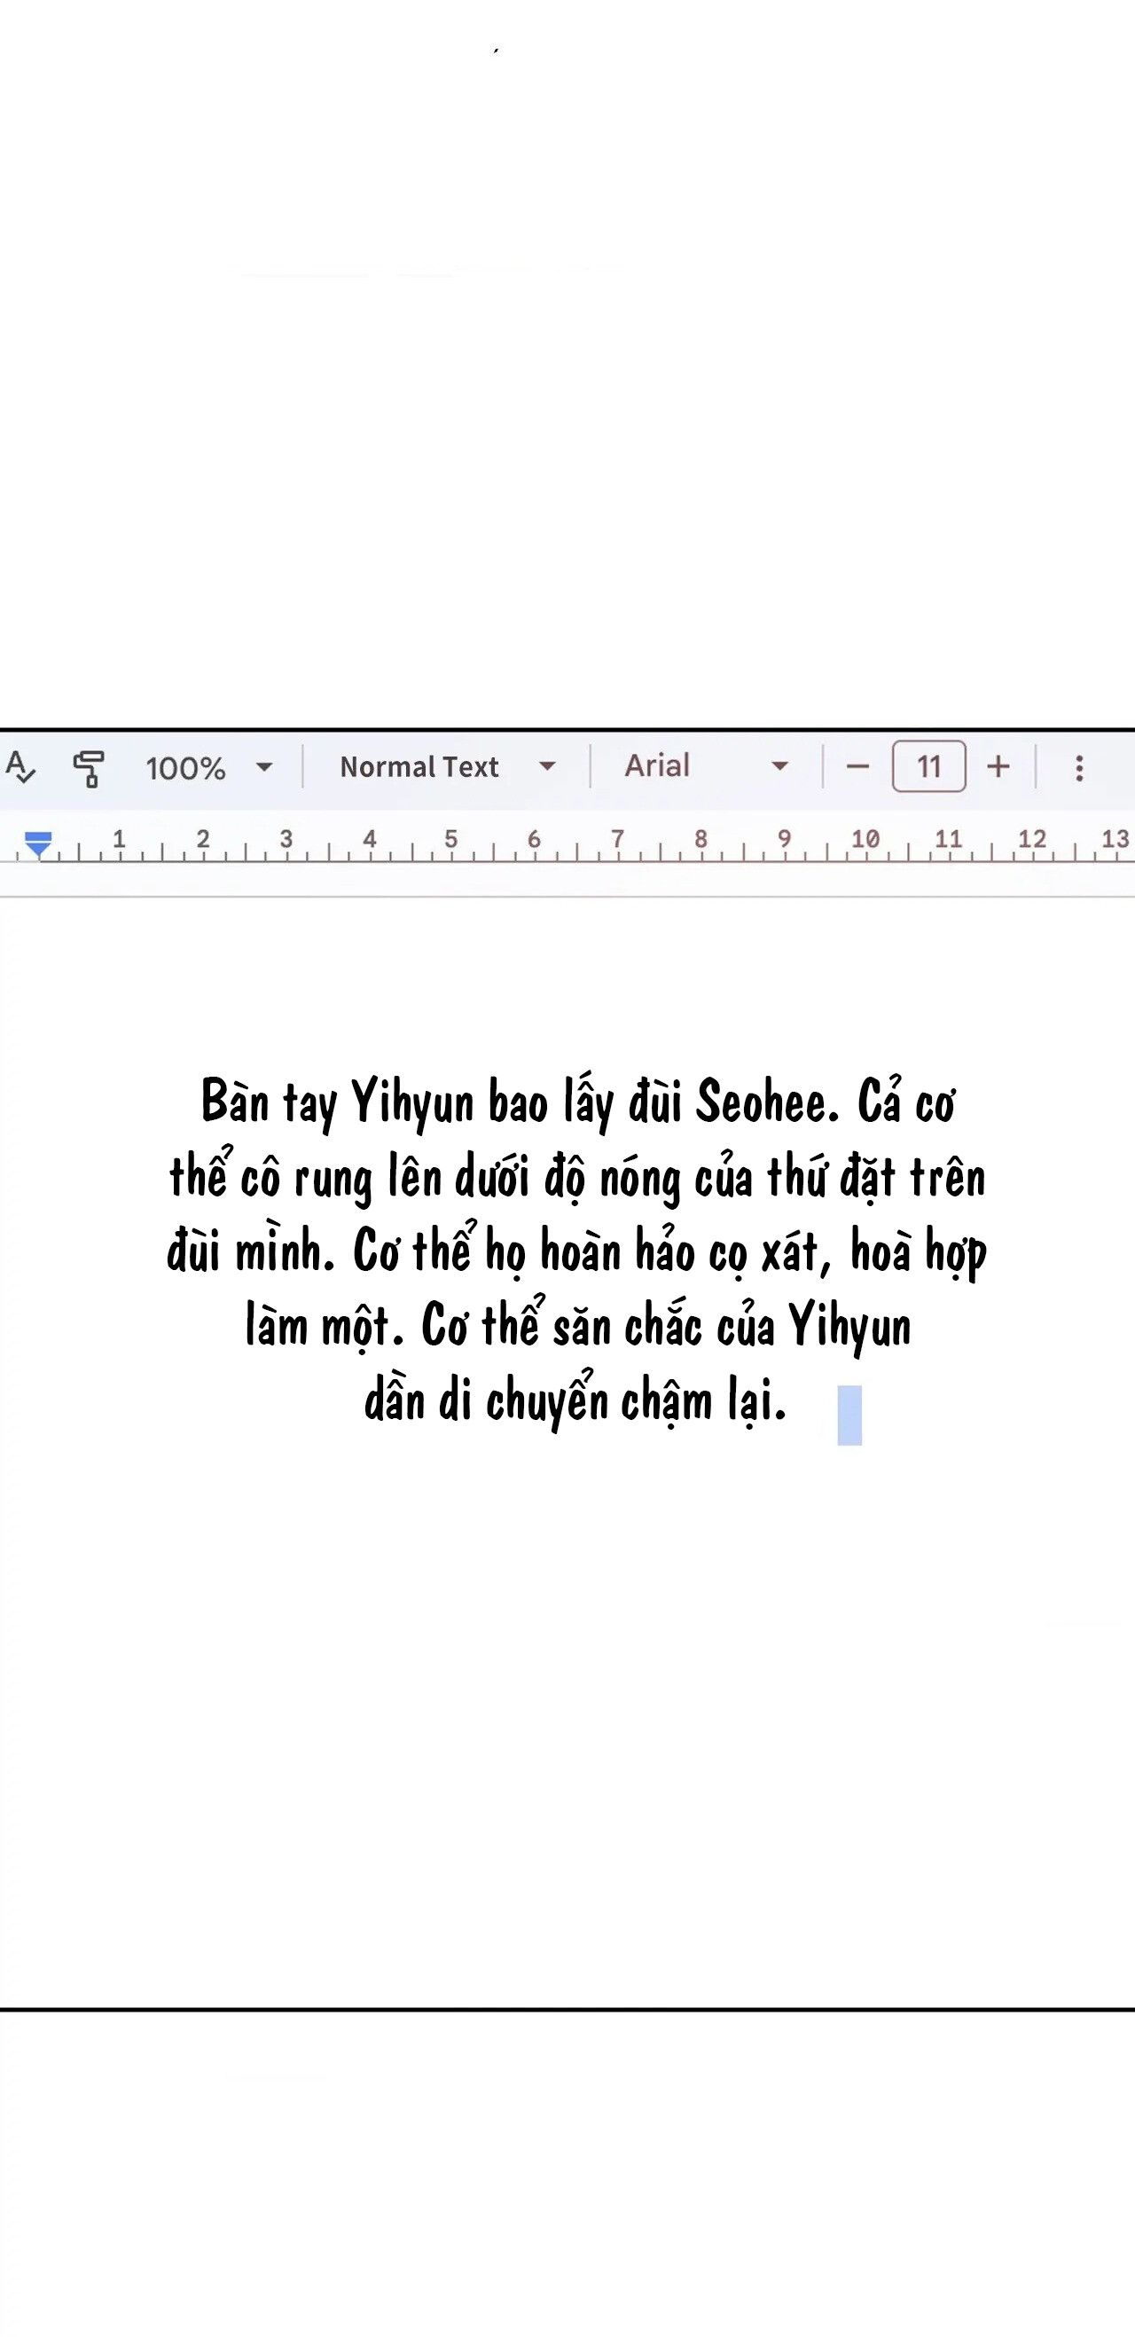Decrease font size with minus button
This screenshot has width=1135, height=2337.
tap(857, 766)
